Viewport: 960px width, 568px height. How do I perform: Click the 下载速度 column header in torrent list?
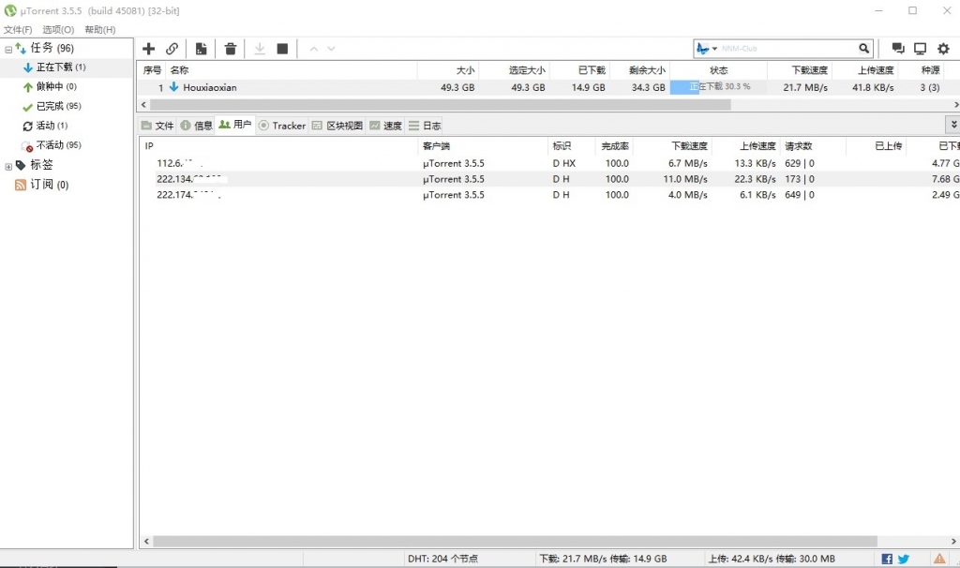(809, 70)
